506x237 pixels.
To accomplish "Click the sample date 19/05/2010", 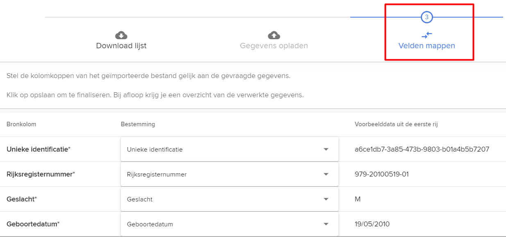I will coord(372,224).
